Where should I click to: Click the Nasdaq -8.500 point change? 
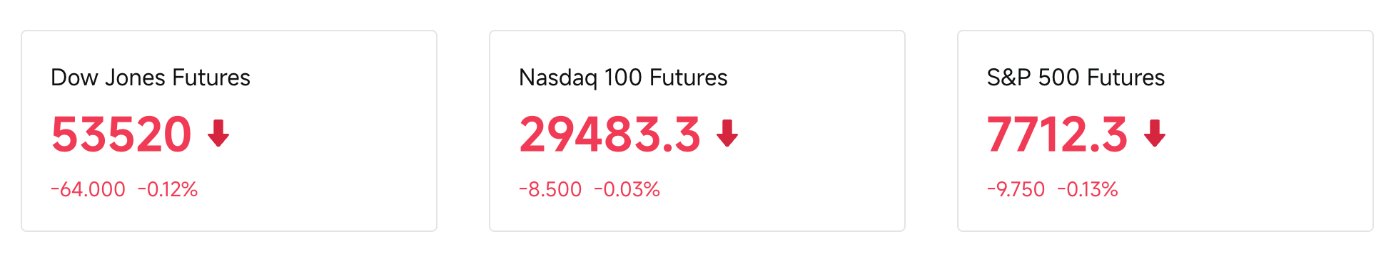click(x=550, y=189)
